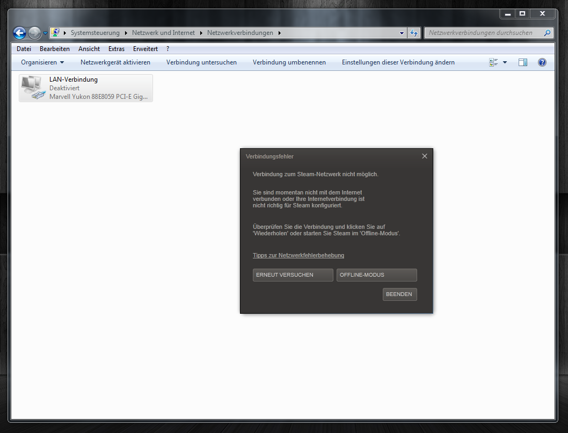
Task: Maximize the Netzwerkverbindungen window
Action: point(522,14)
